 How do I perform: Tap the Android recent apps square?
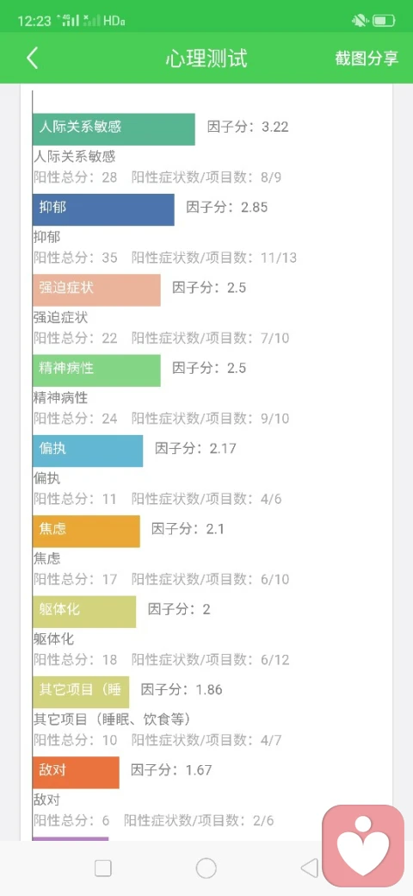point(102,868)
